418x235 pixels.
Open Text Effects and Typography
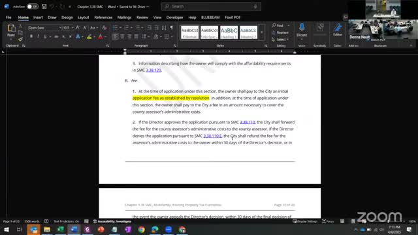point(78,37)
